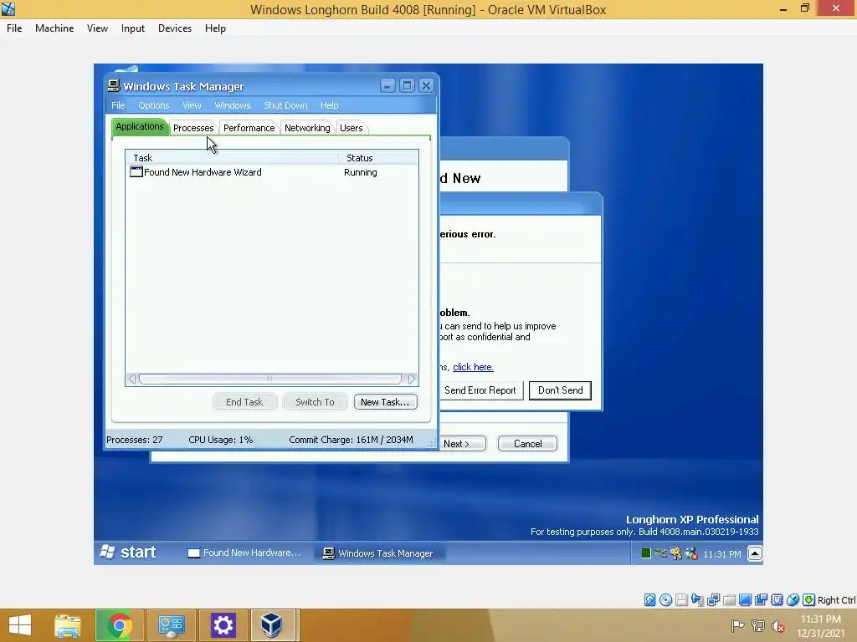Screen dimensions: 857x642
Task: Open VirtualBox Help menu
Action: pyautogui.click(x=215, y=28)
